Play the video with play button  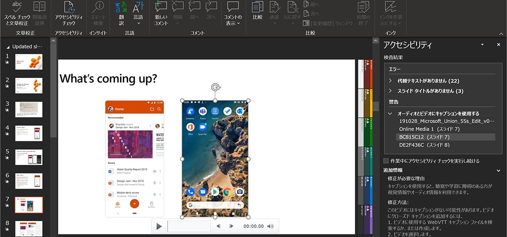tap(159, 226)
